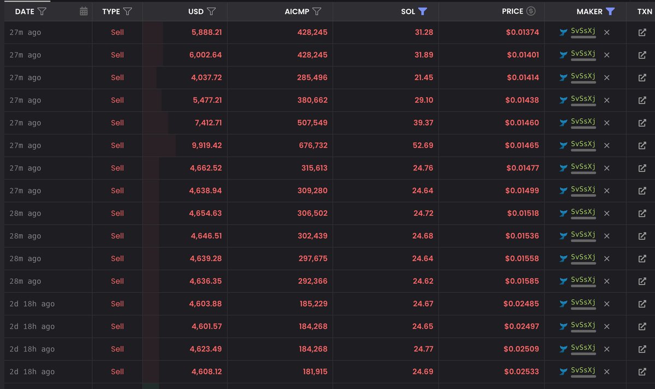Remove maker filter in $0.01465 row
655x389 pixels.
pos(606,145)
